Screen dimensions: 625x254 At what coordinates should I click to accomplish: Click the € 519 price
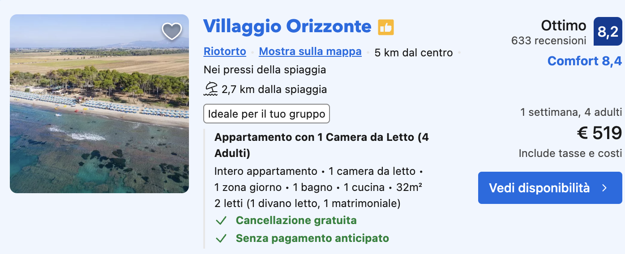(x=599, y=133)
